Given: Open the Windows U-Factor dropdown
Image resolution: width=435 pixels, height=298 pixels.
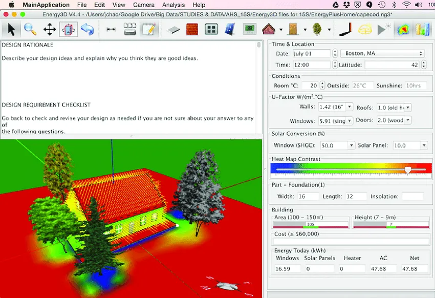Looking at the screenshot, I should (336, 121).
